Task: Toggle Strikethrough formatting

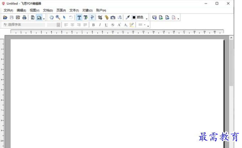Action: click(x=113, y=25)
